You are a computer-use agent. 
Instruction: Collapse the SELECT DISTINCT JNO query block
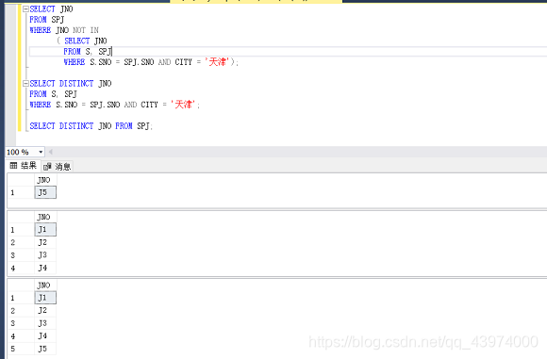point(25,83)
